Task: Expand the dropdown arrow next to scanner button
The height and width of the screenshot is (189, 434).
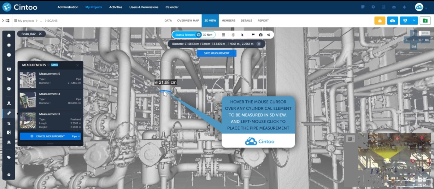Action: (415, 21)
